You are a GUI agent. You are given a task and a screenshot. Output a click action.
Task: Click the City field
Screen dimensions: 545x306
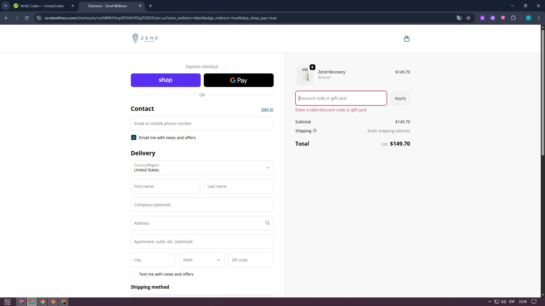(x=153, y=260)
